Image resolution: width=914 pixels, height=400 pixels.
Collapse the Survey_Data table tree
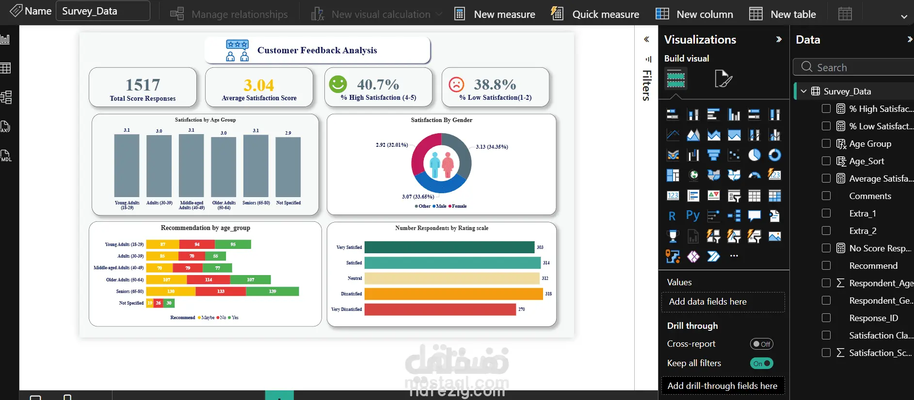[x=803, y=91]
